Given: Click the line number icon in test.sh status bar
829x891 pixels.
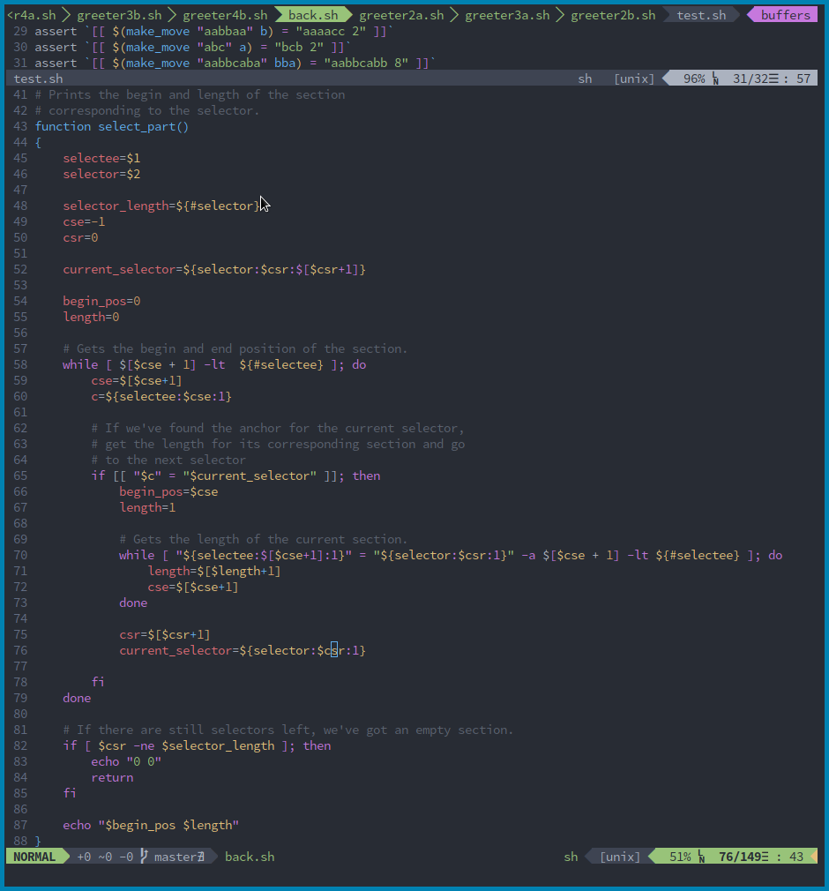Looking at the screenshot, I should click(x=716, y=79).
